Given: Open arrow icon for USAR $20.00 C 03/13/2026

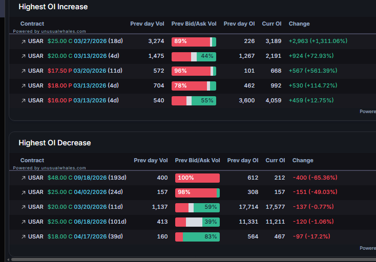Looking at the screenshot, I should [x=23, y=56].
